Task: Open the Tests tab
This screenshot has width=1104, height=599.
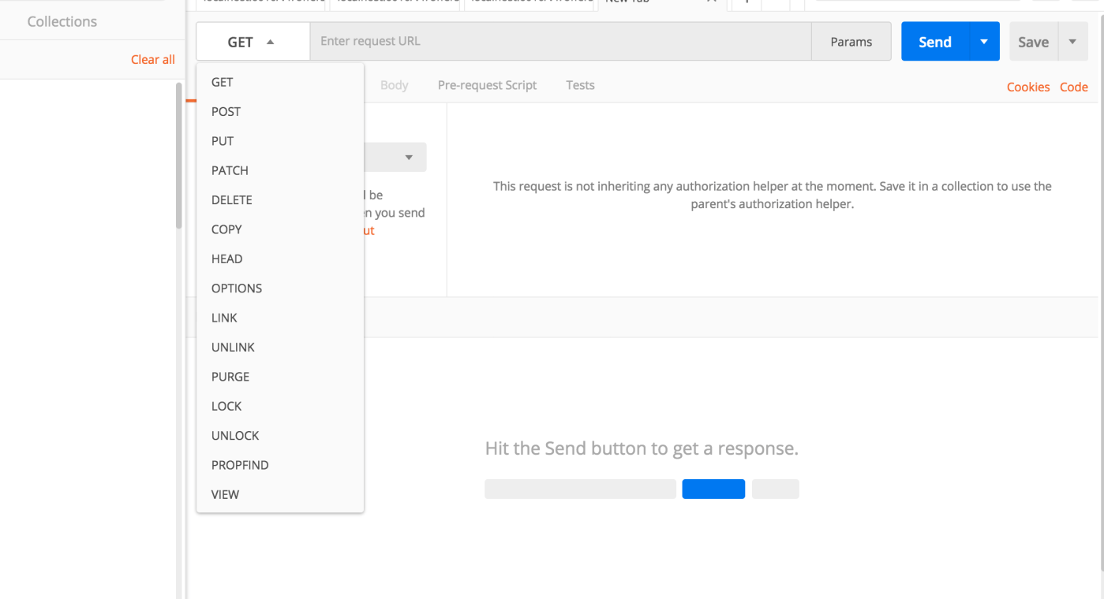Action: coord(580,85)
